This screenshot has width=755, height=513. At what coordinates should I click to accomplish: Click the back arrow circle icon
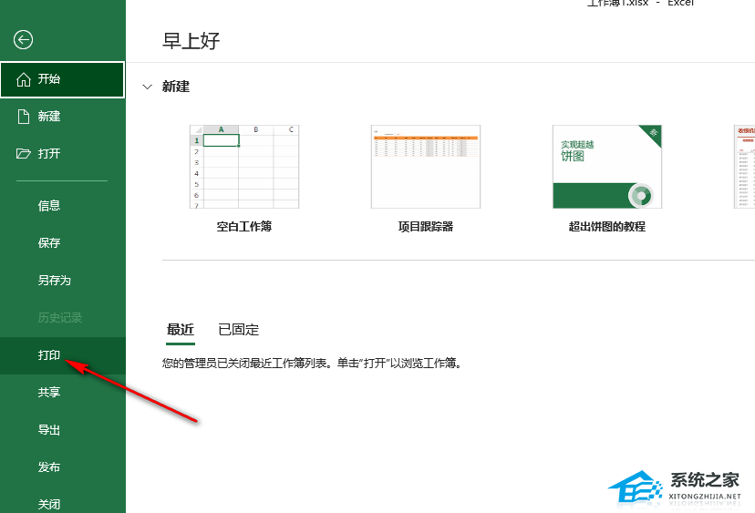point(23,40)
